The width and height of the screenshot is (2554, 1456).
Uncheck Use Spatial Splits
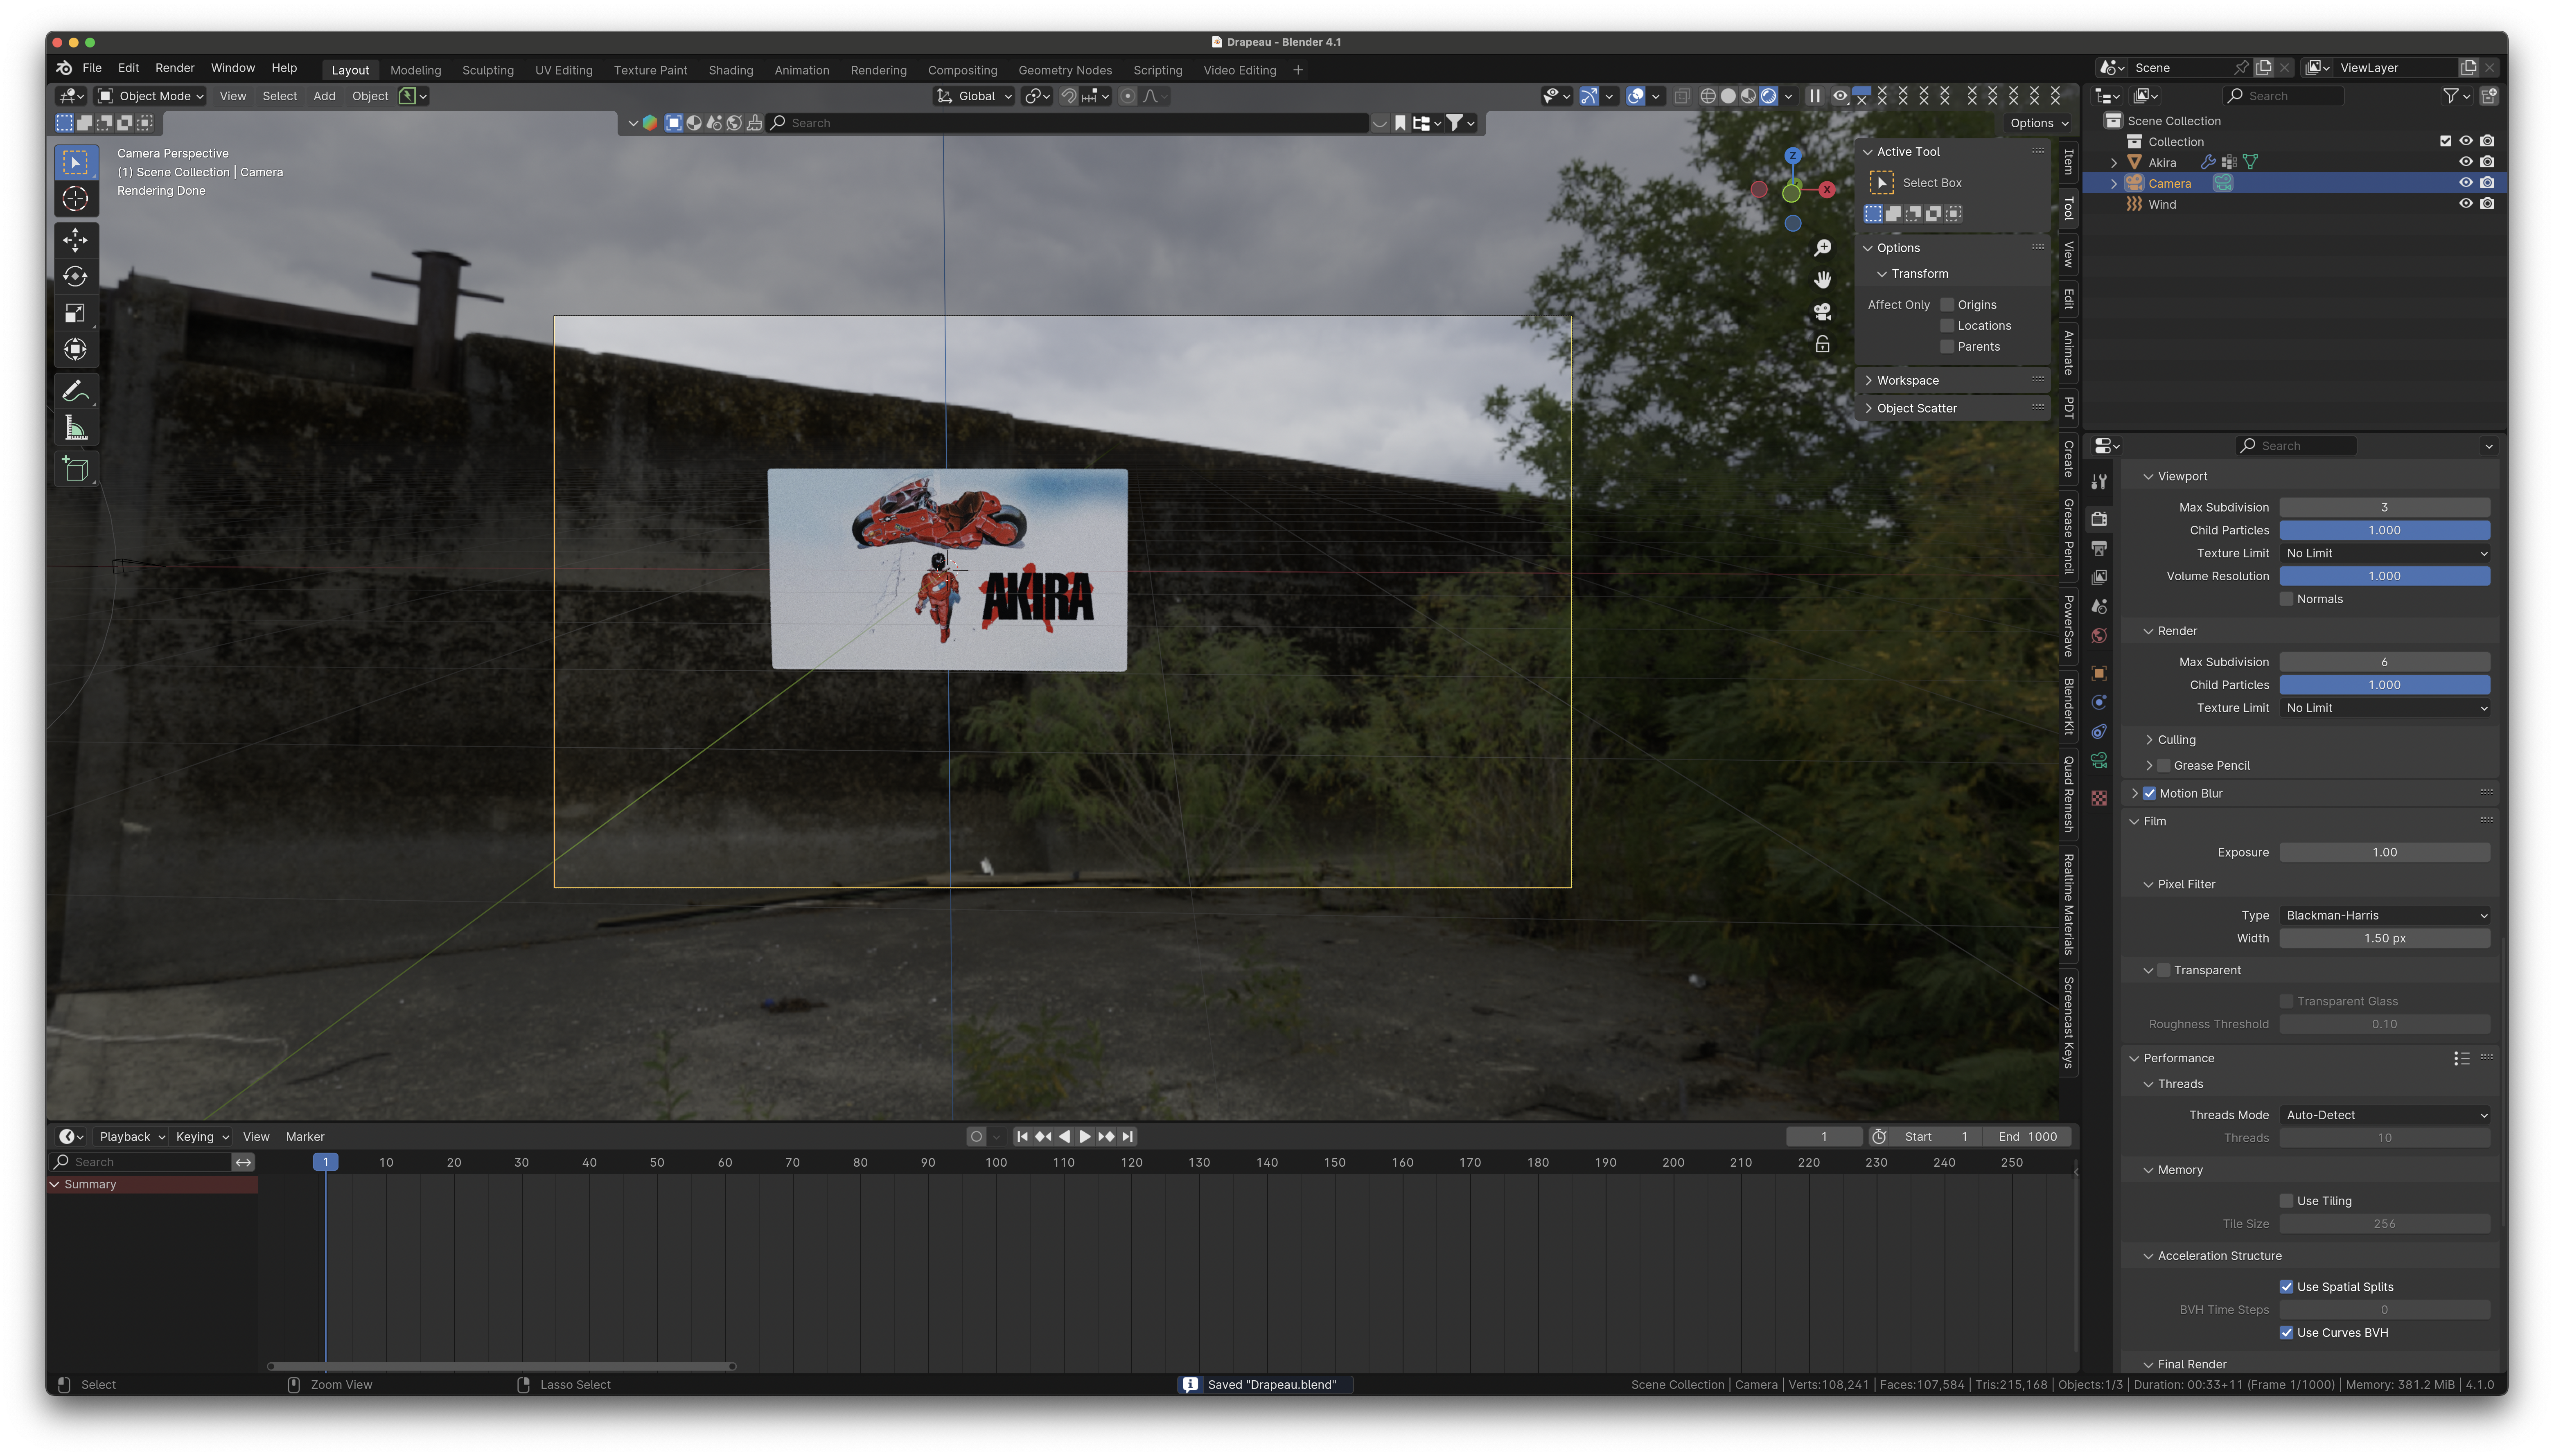(2286, 1287)
